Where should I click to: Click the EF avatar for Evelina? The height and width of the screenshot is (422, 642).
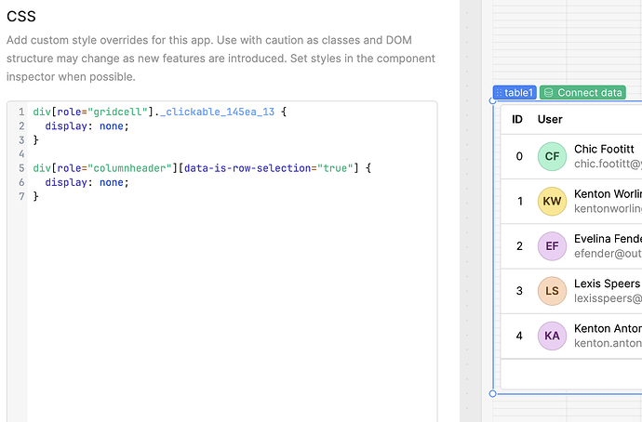click(552, 245)
